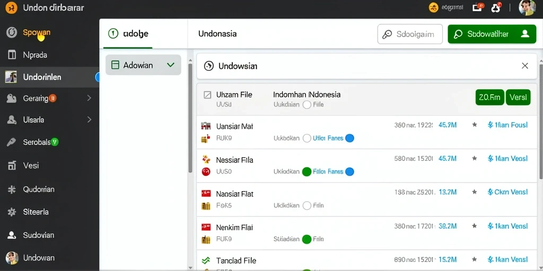The height and width of the screenshot is (271, 543).
Task: Select the empty radio in Uansiar Mai row
Action: pyautogui.click(x=307, y=138)
